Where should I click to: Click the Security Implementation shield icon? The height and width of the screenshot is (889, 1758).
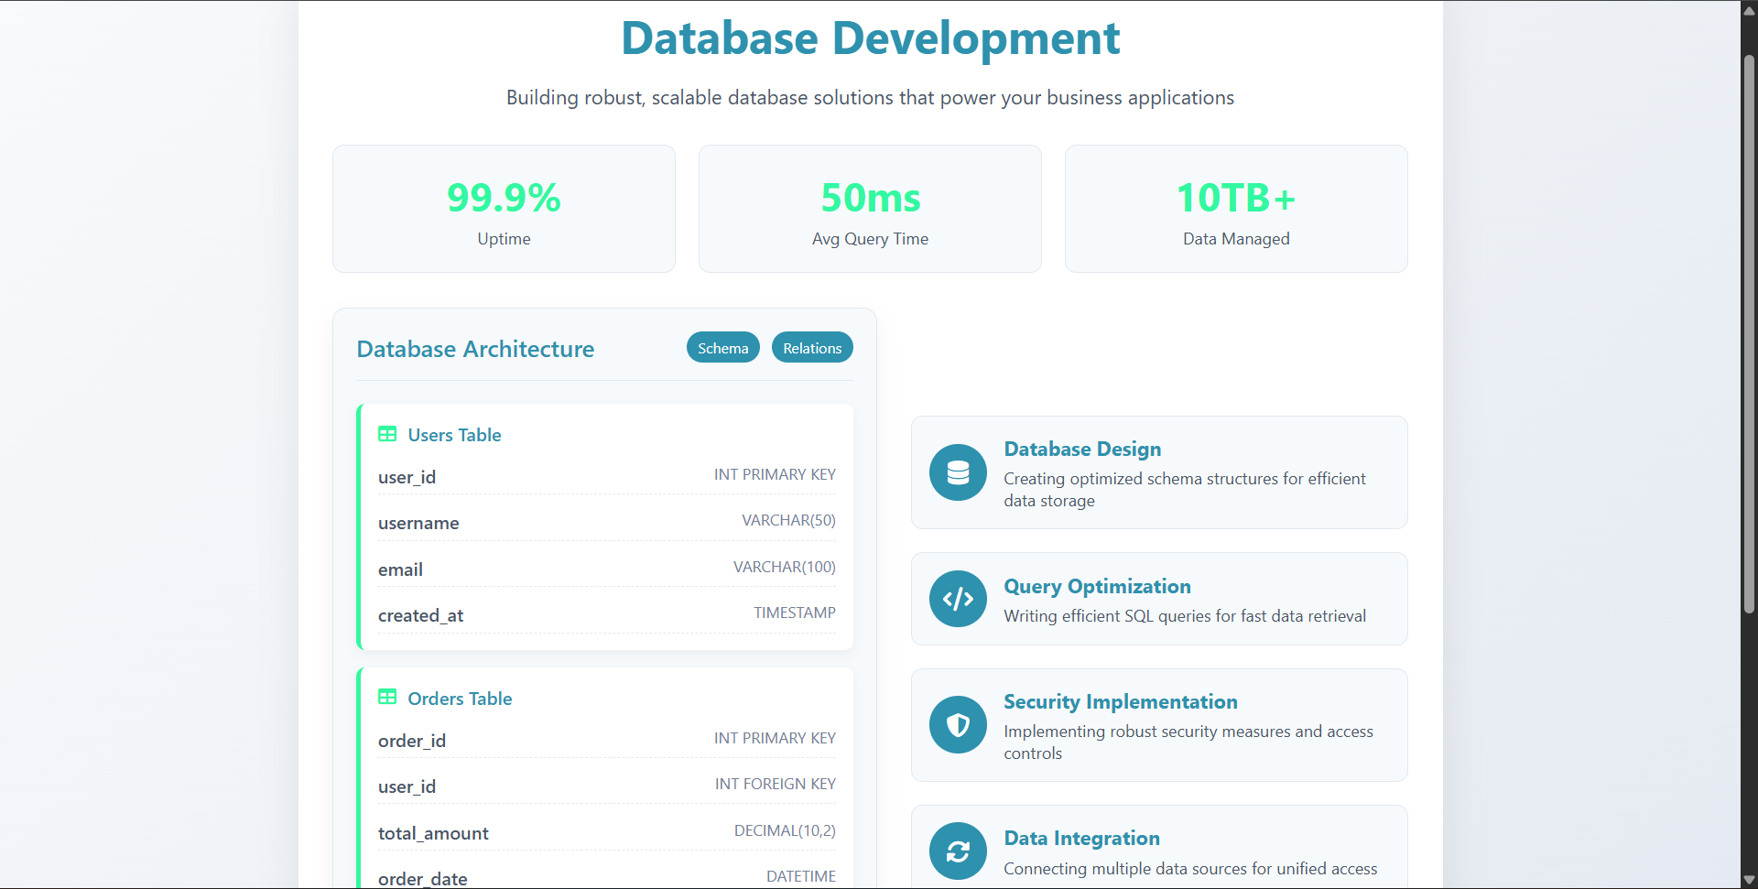[x=957, y=724]
